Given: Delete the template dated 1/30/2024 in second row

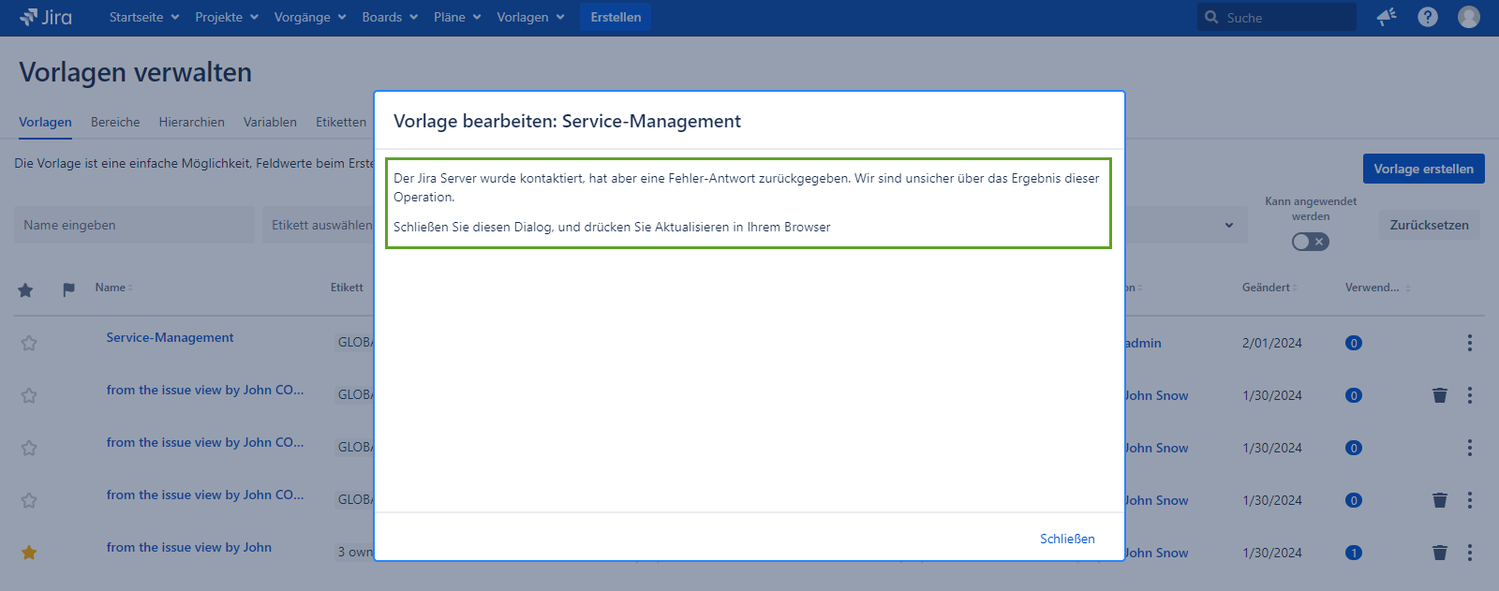Looking at the screenshot, I should tap(1440, 395).
